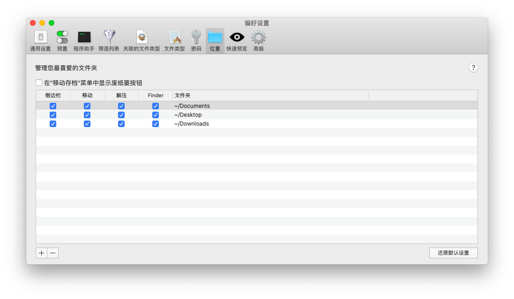
Task: Uncheck Finder checkbox for ~/Downloads
Action: 156,124
